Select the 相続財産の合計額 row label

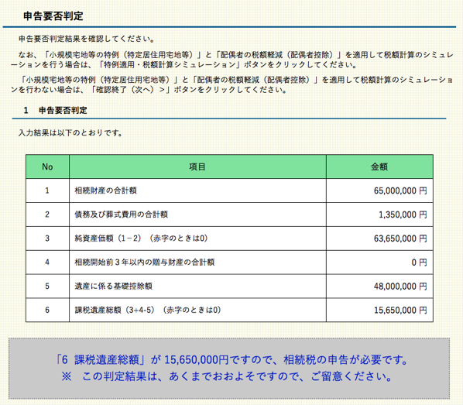pyautogui.click(x=106, y=190)
